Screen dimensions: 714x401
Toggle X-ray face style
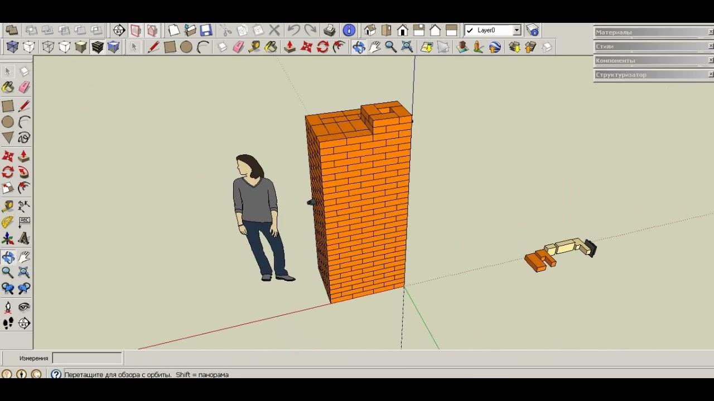click(12, 47)
